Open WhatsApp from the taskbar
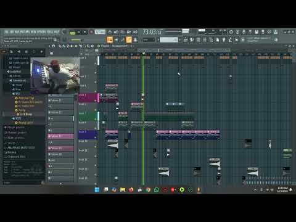 (157, 189)
